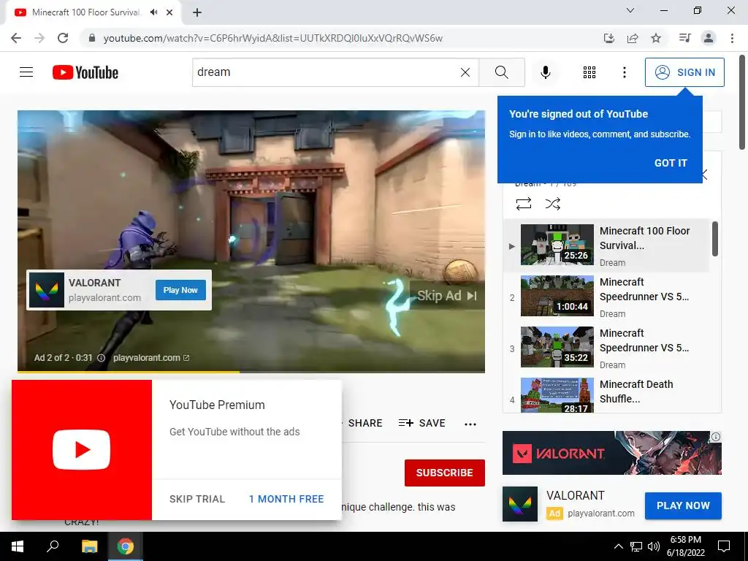Open Windows taskbar search

[53, 546]
